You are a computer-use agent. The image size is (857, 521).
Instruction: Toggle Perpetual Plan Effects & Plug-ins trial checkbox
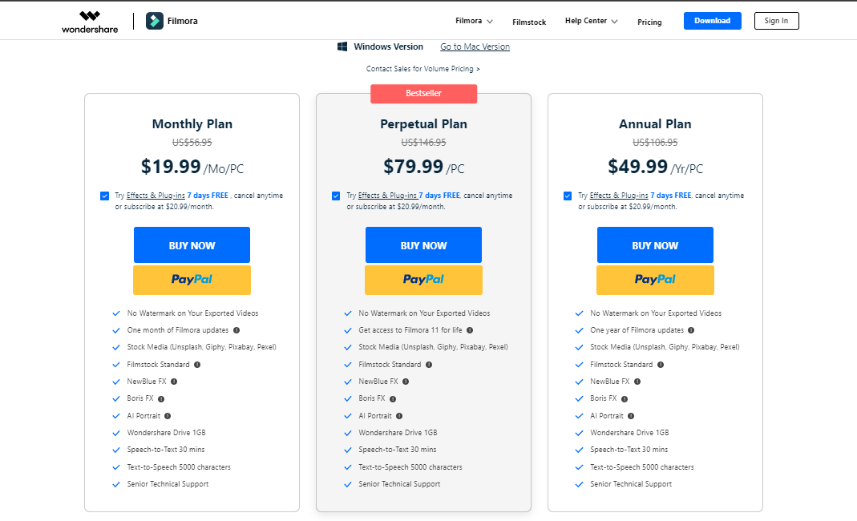336,196
